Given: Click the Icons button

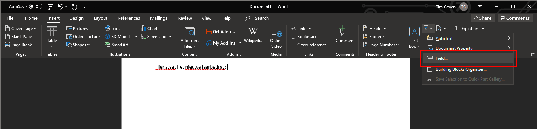Looking at the screenshot, I should (x=113, y=29).
